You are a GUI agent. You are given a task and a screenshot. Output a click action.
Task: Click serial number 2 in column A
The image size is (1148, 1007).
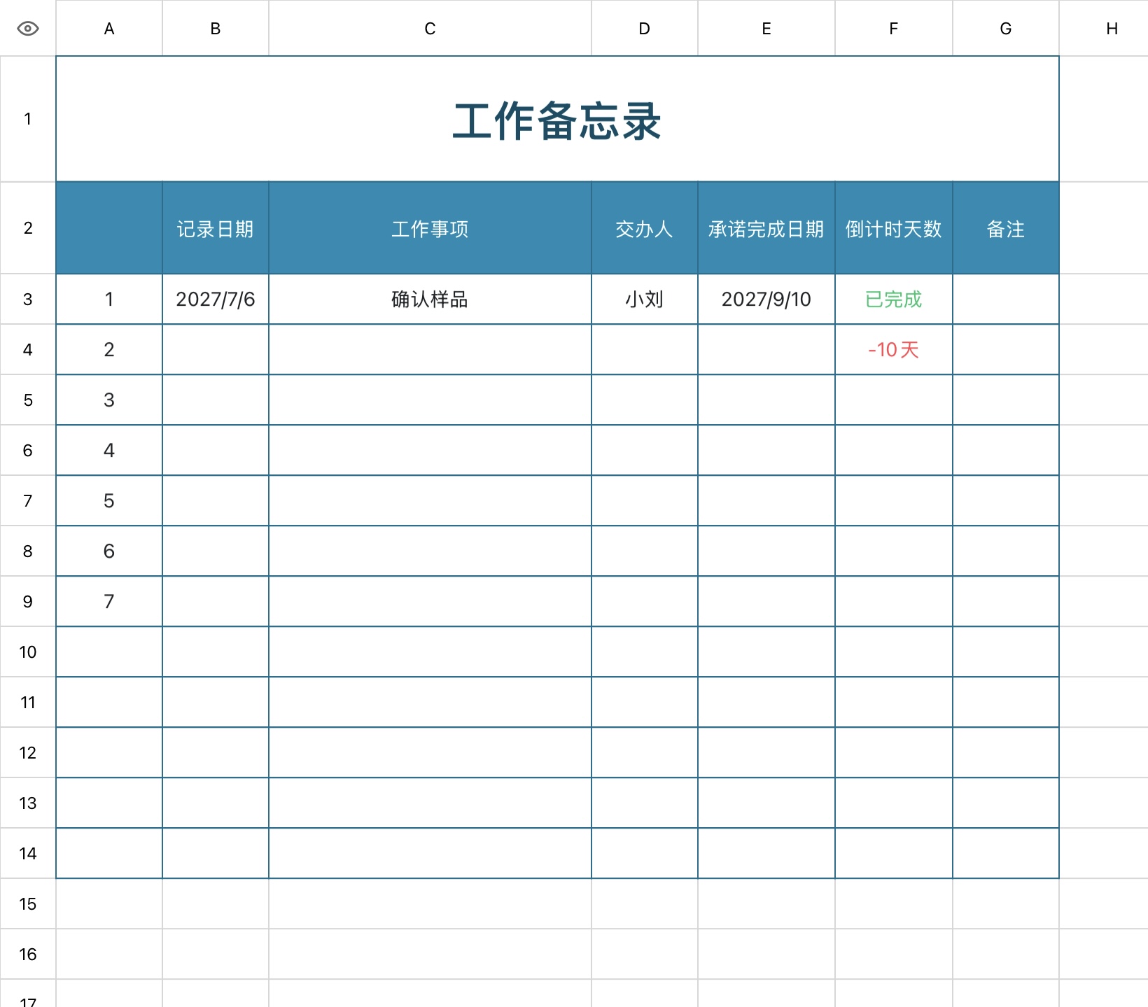[109, 349]
